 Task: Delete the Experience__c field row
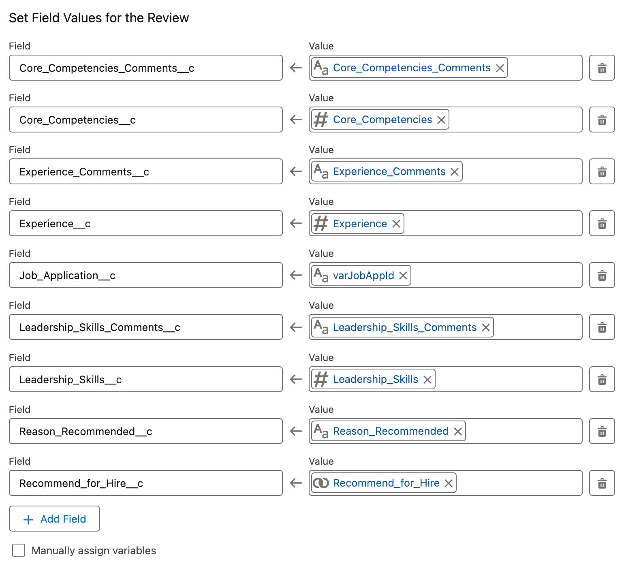click(x=602, y=223)
